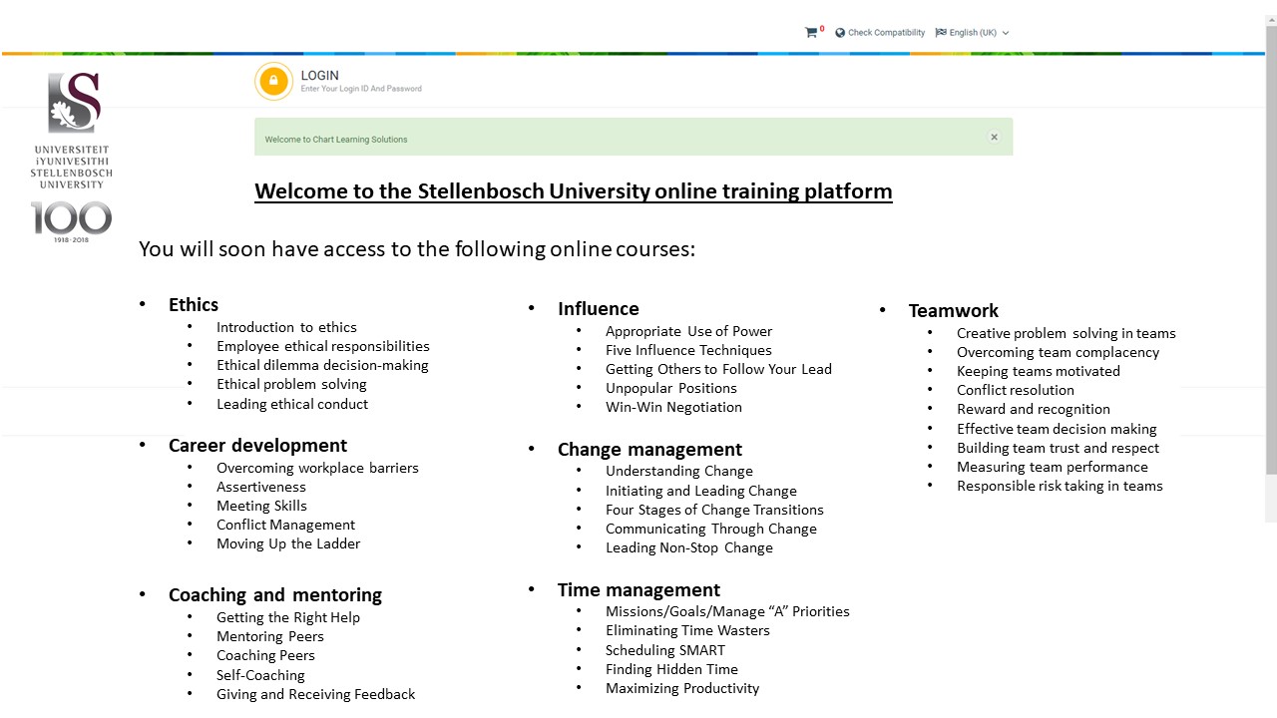Screen dimensions: 1277x718
Task: Click 'Initiating and Leading Change'
Action: 701,491
